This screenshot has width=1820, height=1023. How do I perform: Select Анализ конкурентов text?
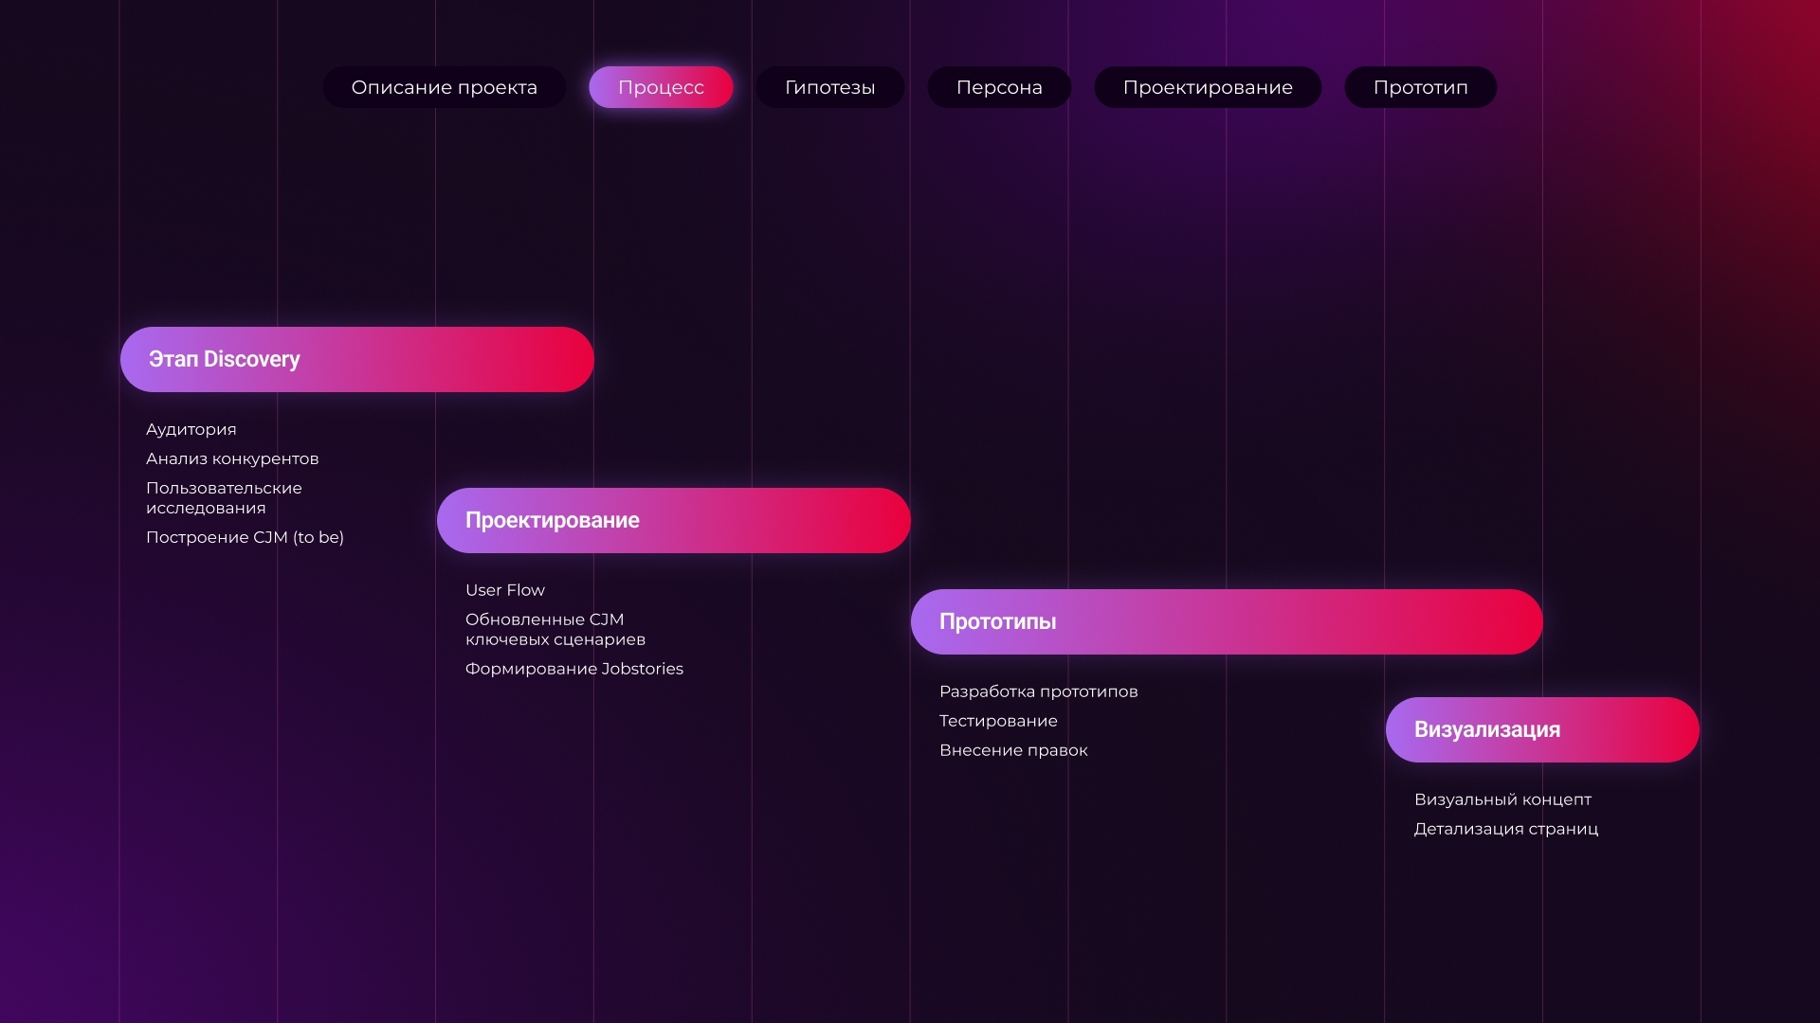point(232,458)
